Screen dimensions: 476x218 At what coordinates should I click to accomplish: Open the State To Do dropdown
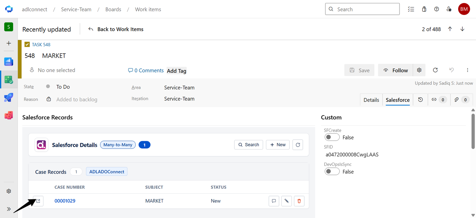63,87
